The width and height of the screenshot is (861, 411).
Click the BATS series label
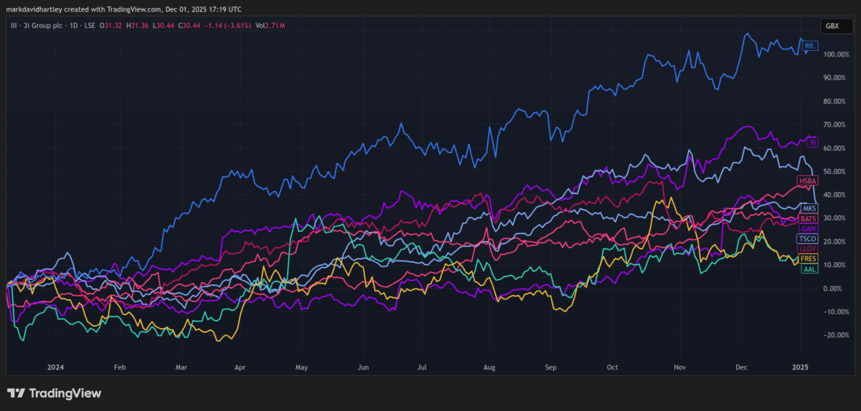pyautogui.click(x=809, y=218)
